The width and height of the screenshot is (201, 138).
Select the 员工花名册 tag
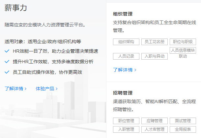pyautogui.click(x=155, y=42)
